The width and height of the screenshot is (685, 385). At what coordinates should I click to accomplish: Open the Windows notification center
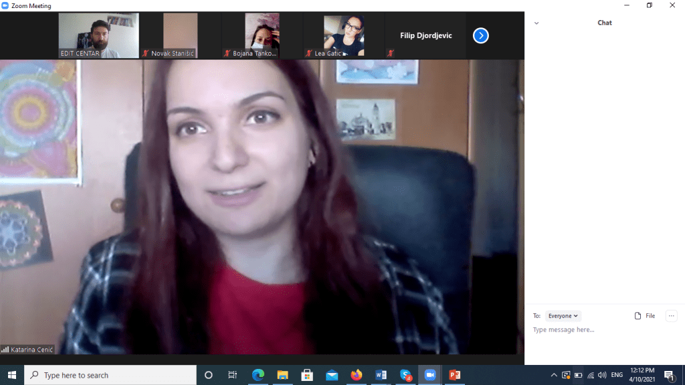669,375
